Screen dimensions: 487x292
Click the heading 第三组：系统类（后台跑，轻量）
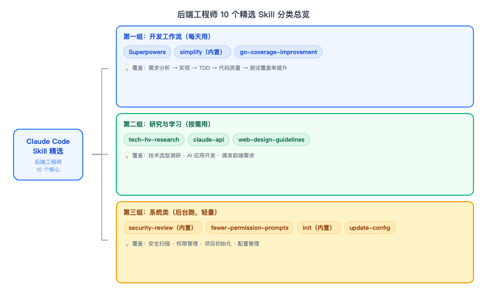point(171,213)
